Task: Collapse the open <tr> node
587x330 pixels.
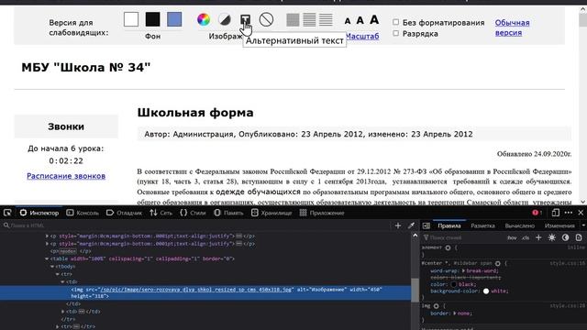Action: tap(58, 274)
